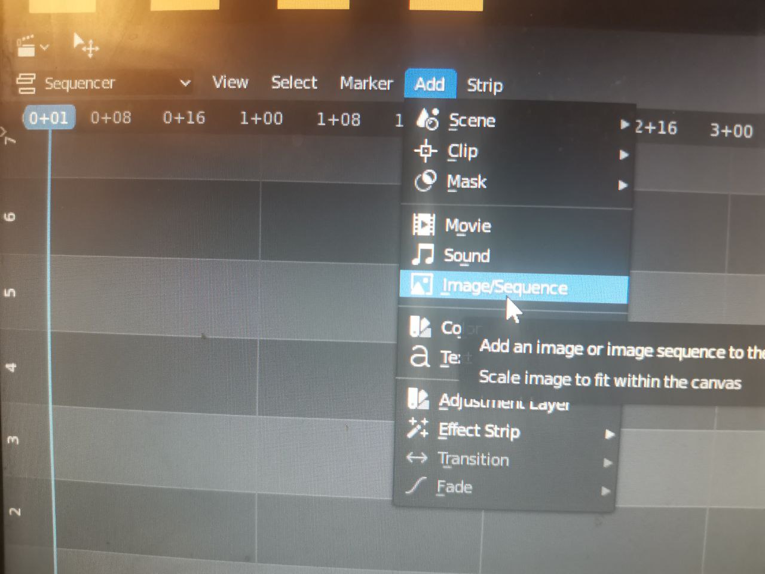765x574 pixels.
Task: Select the move cursor tool icon
Action: (x=85, y=45)
